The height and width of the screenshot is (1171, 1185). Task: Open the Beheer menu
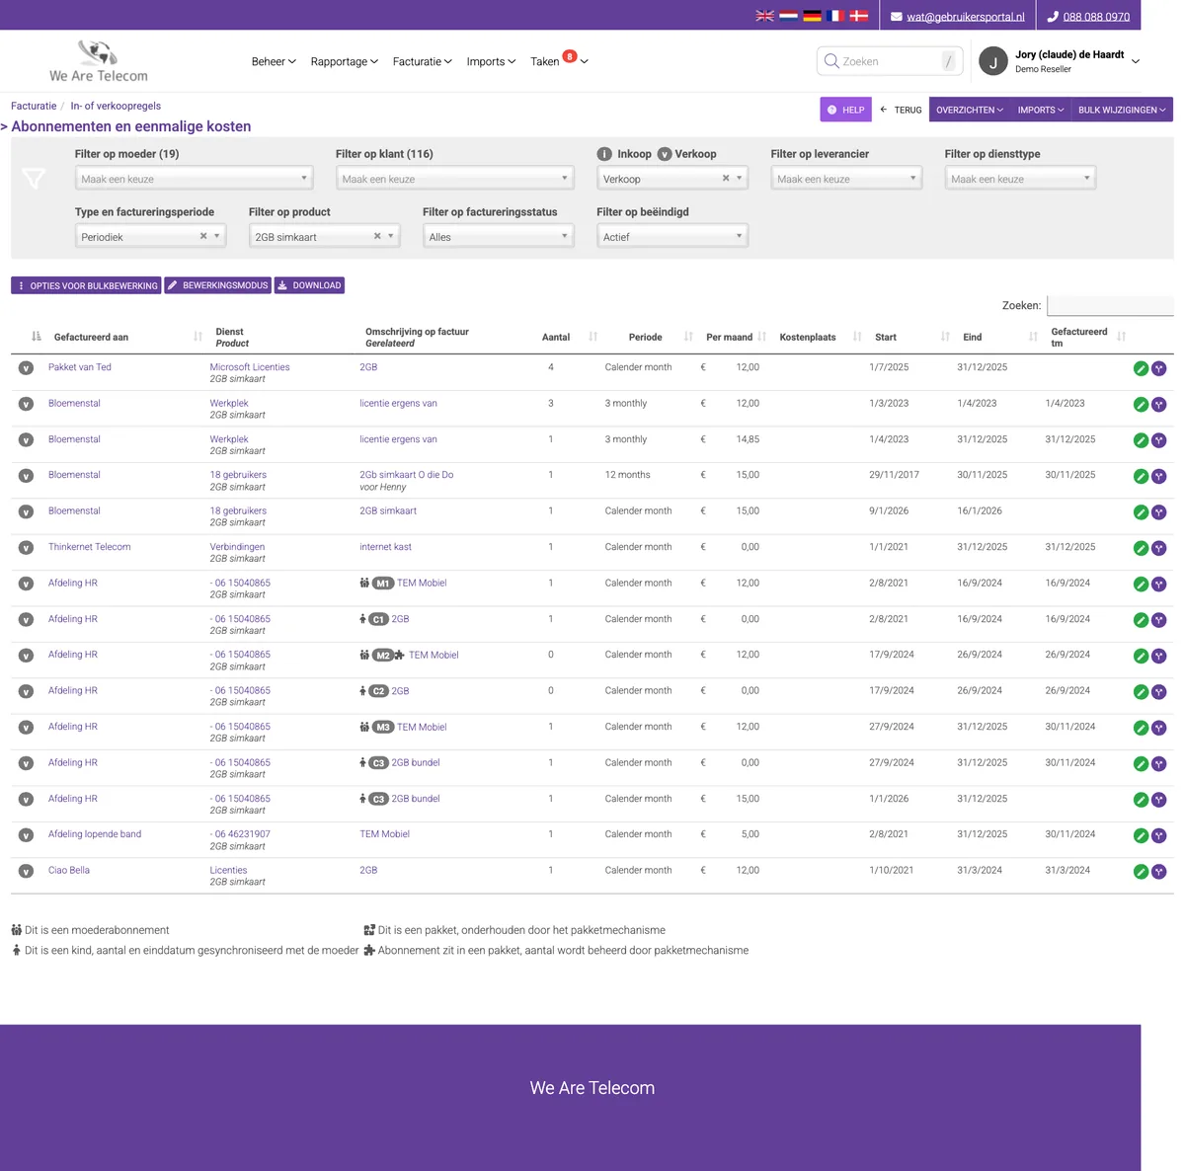tap(274, 61)
